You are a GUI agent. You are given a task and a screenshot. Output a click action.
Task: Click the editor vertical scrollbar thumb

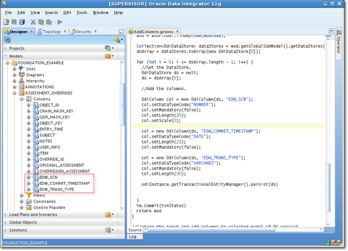(328, 188)
